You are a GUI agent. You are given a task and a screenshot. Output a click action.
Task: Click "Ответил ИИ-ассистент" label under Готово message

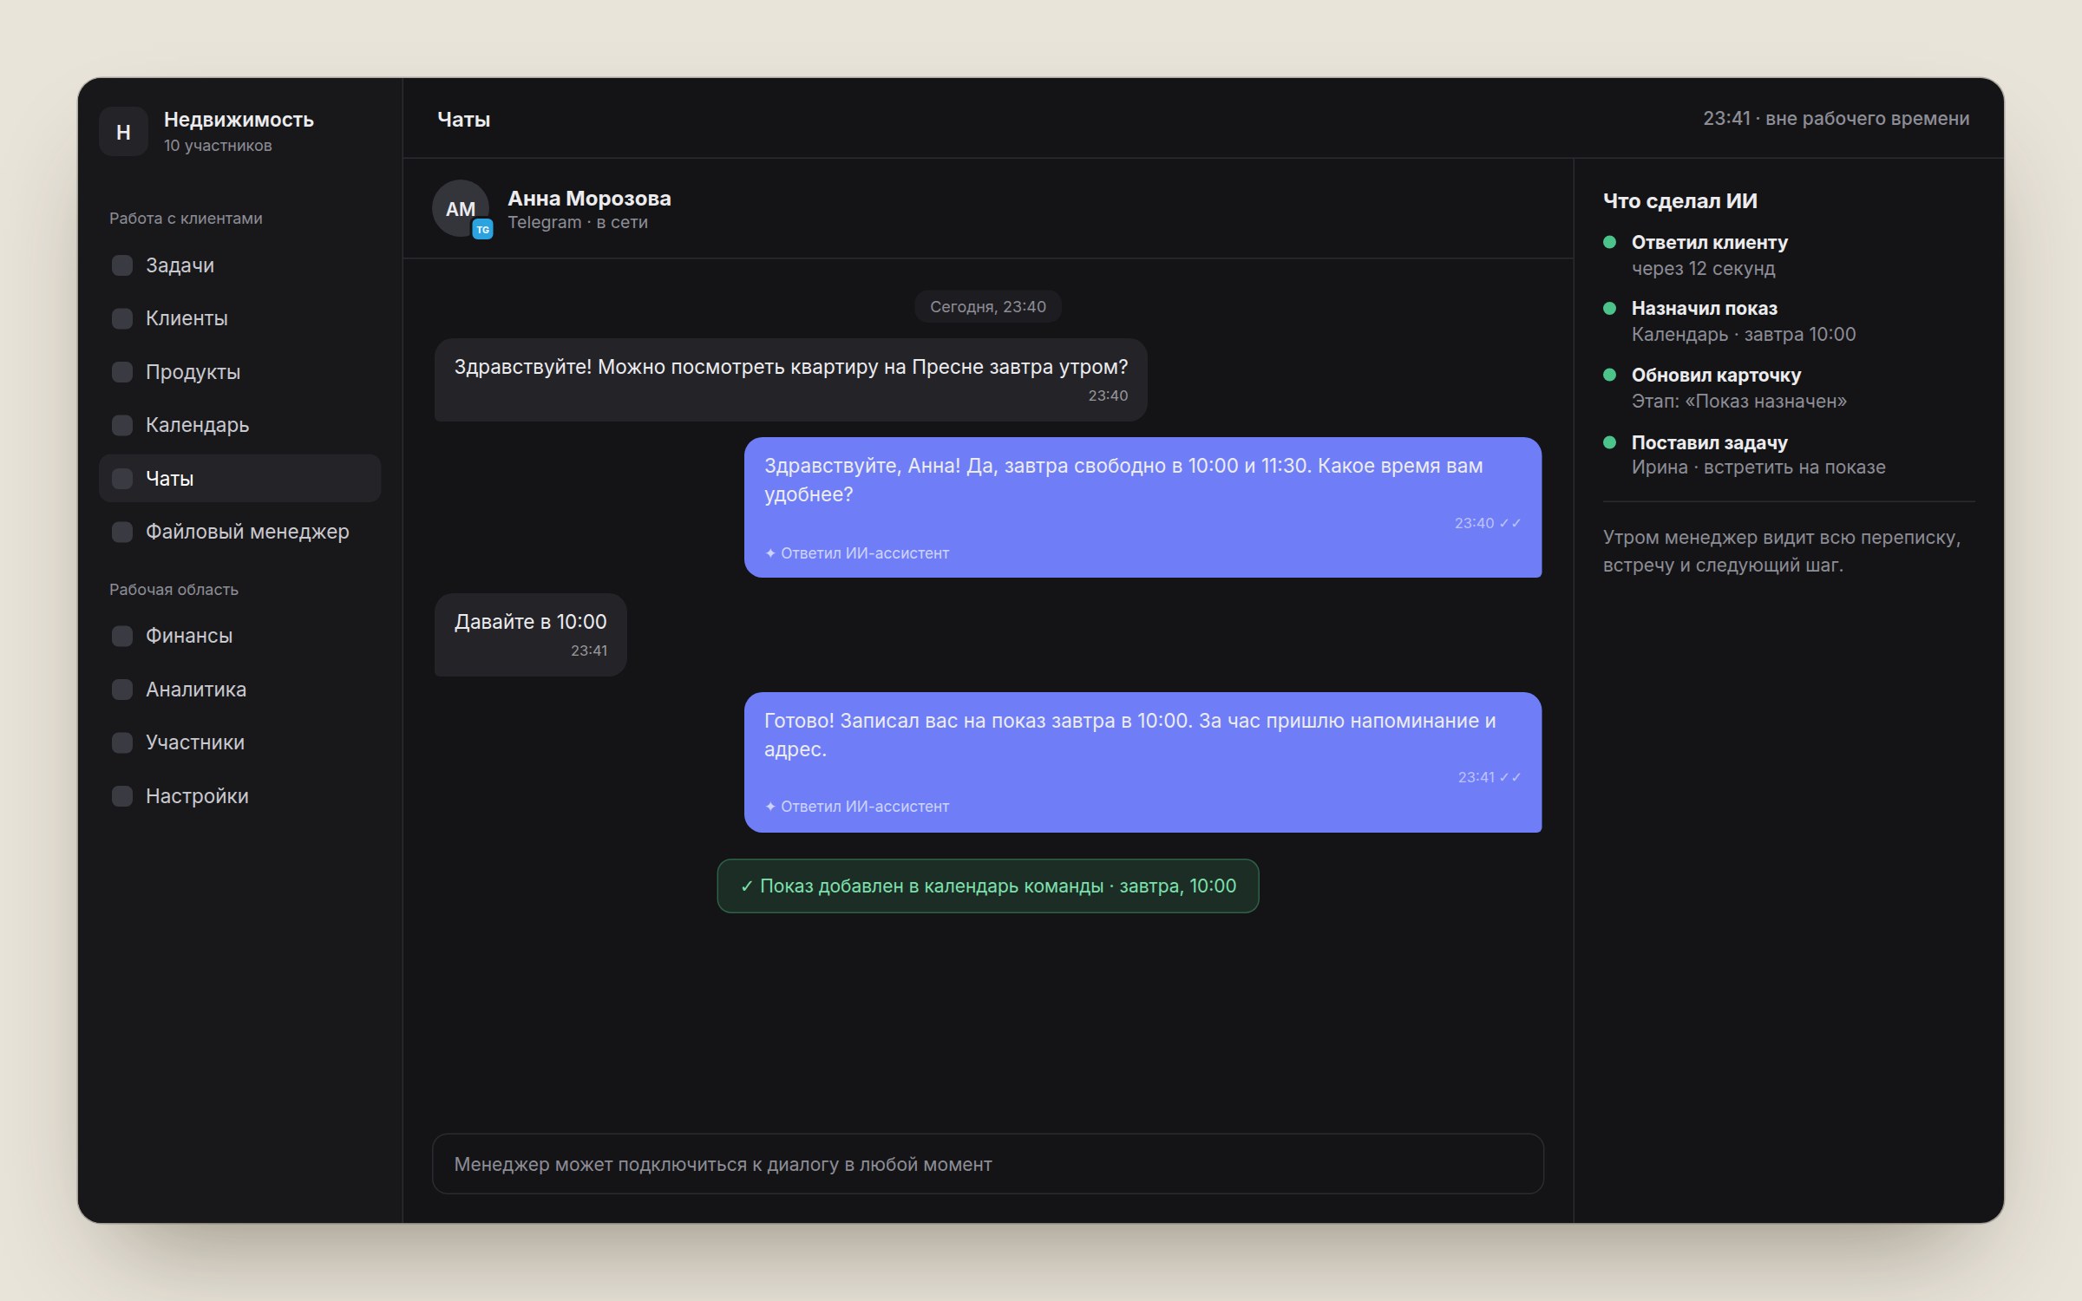pyautogui.click(x=857, y=807)
